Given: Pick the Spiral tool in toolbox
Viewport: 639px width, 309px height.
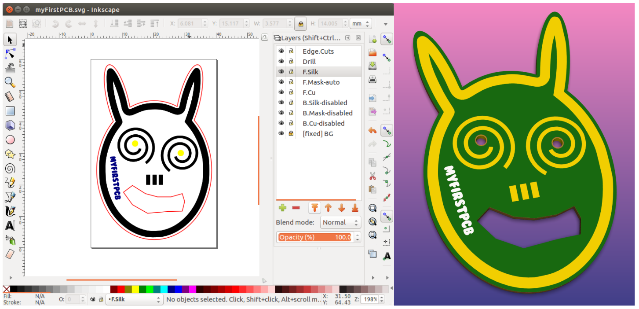Looking at the screenshot, I should pos(10,168).
